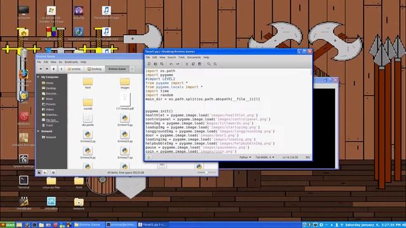Image resolution: width=406 pixels, height=228 pixels.
Task: Show tree view in file manager sidebar toggle
Action: 45,172
